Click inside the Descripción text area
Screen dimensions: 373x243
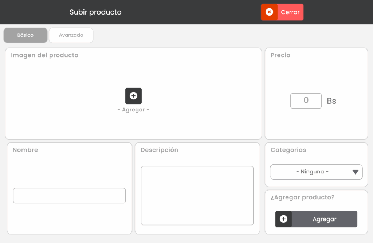pyautogui.click(x=197, y=196)
